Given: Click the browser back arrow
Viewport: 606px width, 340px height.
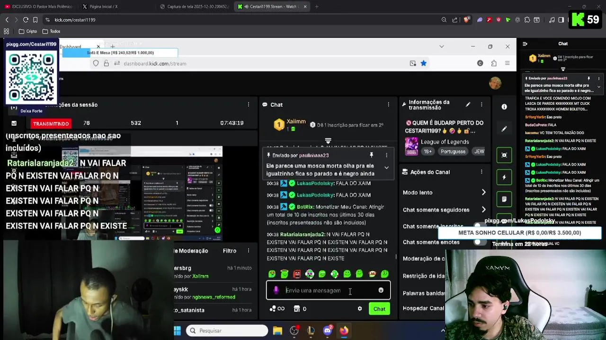Looking at the screenshot, I should point(7,20).
